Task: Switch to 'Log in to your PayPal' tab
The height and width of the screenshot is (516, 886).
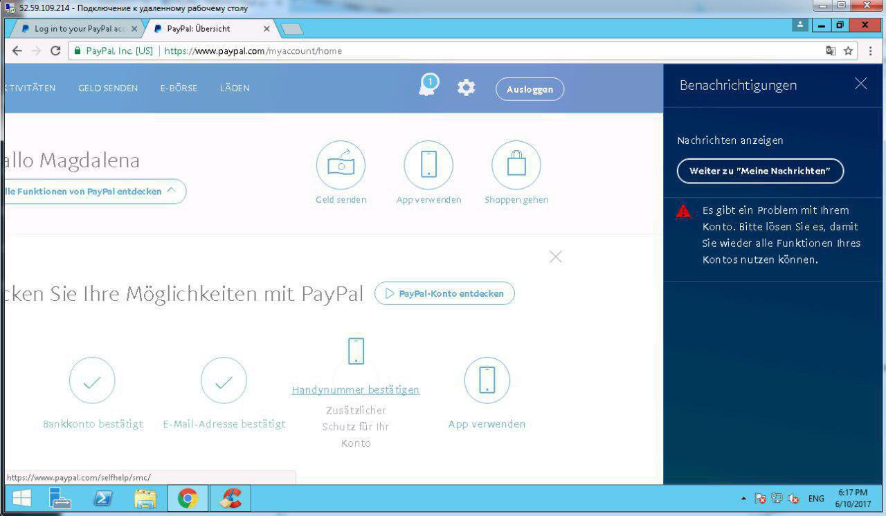Action: tap(75, 29)
